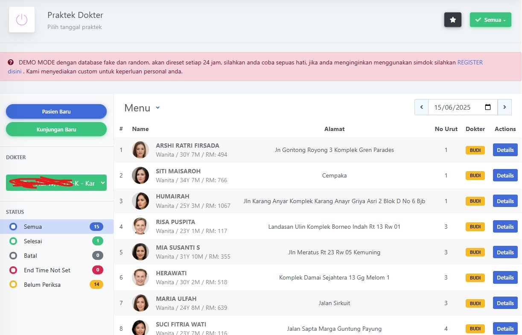This screenshot has height=335, width=522.
Task: Choose the Batal status filter
Action: pos(30,256)
